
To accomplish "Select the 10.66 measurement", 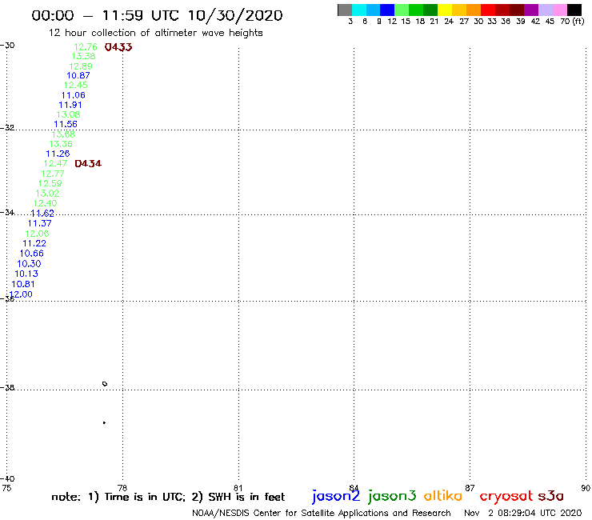I will [32, 254].
